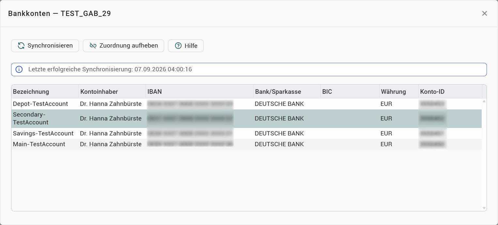Sort by IBAN column header

[x=200, y=92]
